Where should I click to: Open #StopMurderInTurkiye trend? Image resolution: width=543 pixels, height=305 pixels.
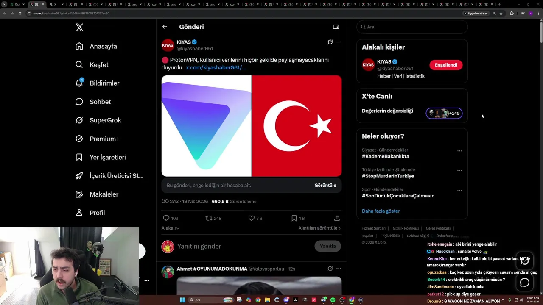point(388,176)
